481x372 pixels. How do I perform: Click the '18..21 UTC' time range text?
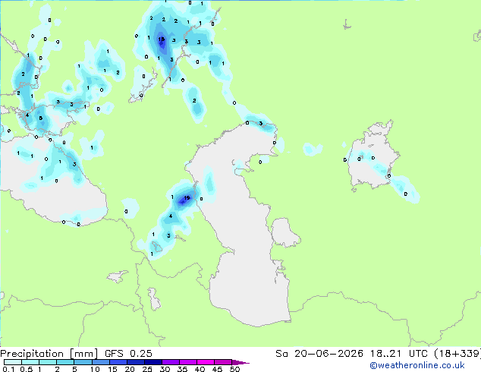[x=399, y=354]
